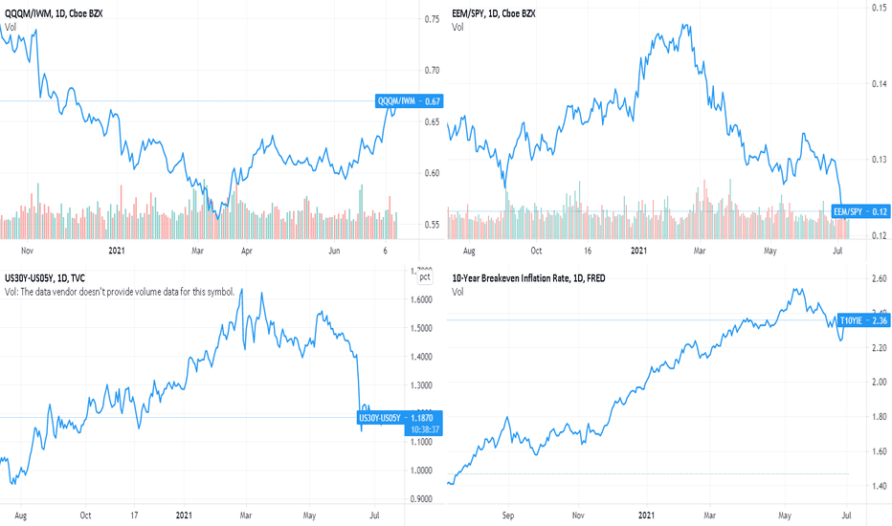892x526 pixels.
Task: Open the EEM/SPY chart title
Action: click(x=493, y=13)
